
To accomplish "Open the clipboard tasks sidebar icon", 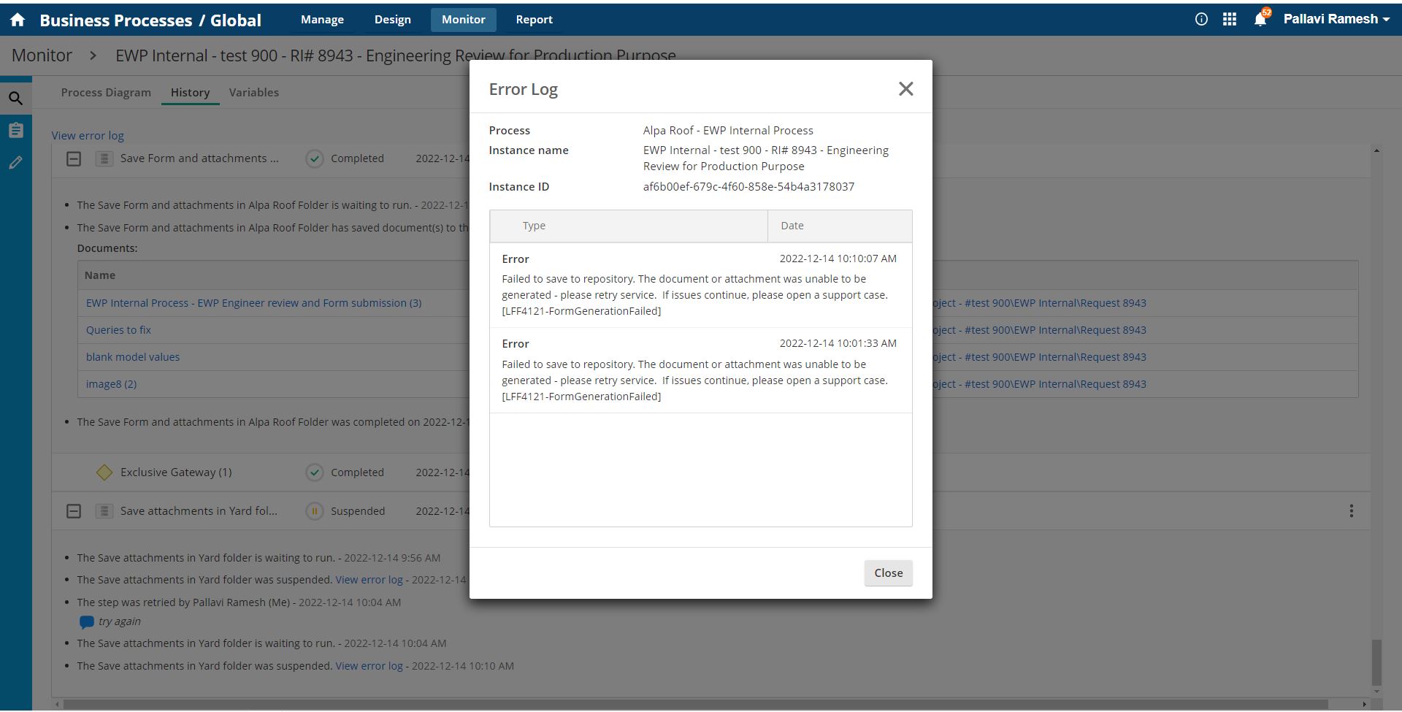I will (15, 131).
